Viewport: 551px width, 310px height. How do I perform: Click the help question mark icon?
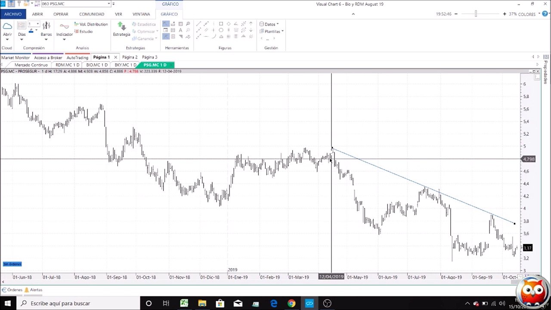click(545, 14)
